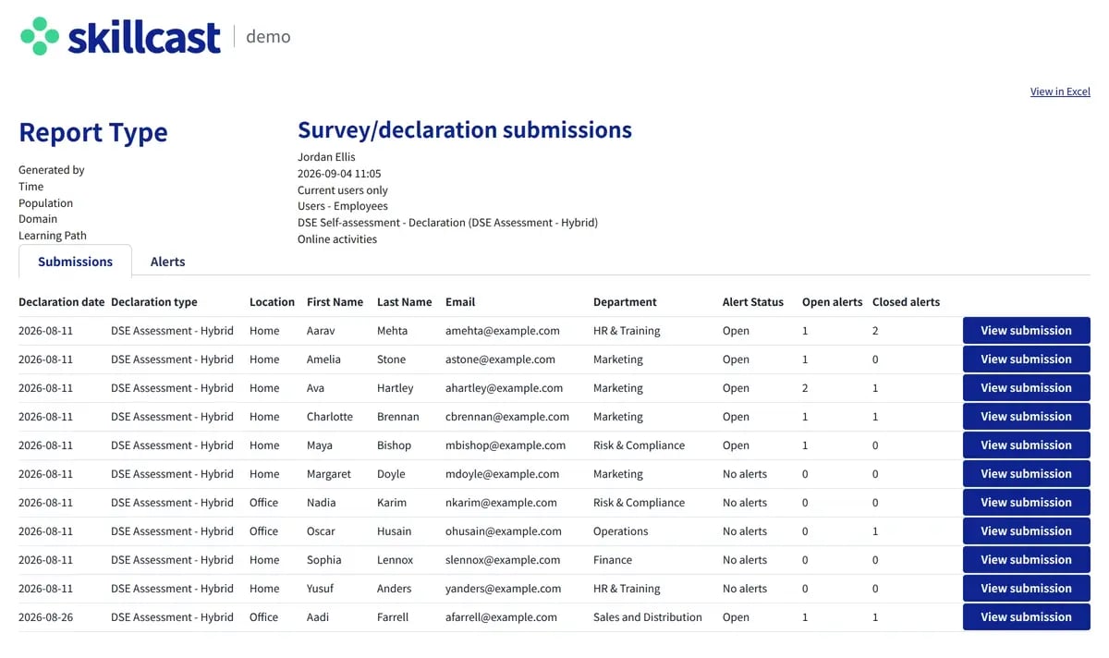Click the First Name column header
Screen dimensions: 1109x658
click(335, 302)
